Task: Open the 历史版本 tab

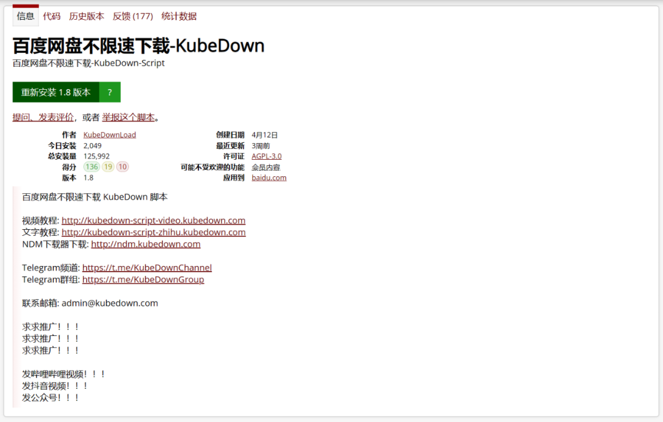Action: pos(87,16)
